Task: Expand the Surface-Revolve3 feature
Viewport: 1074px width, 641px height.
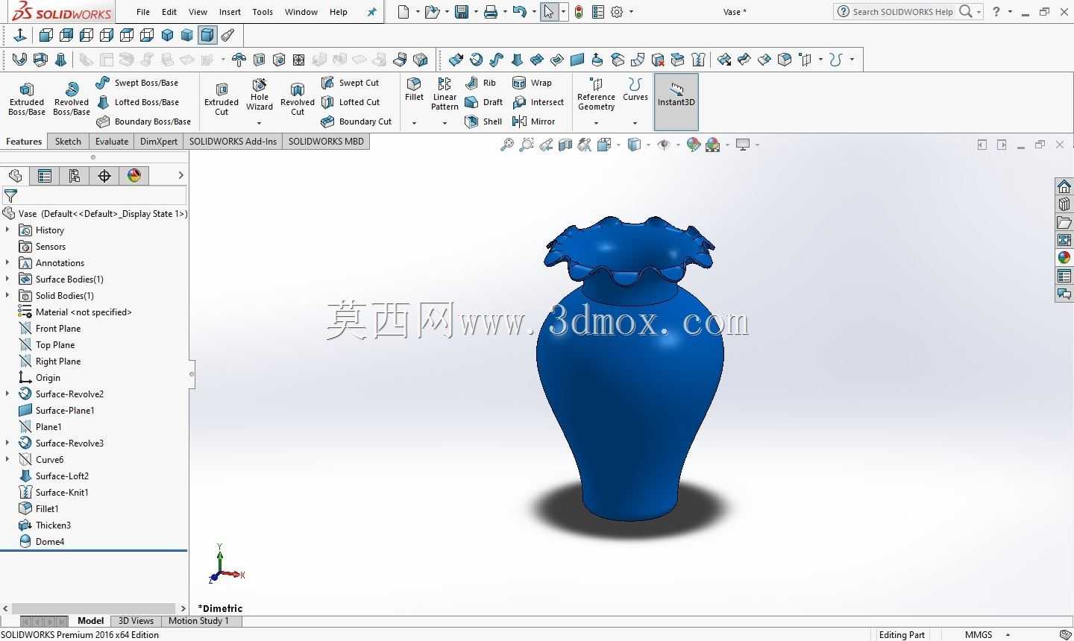Action: pos(7,443)
